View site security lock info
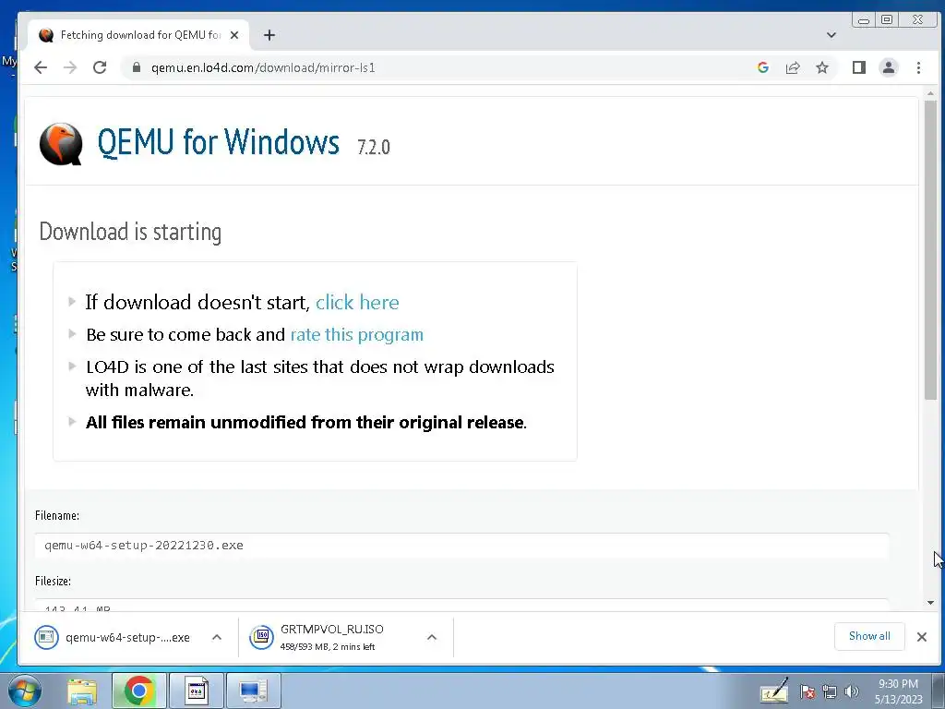This screenshot has height=709, width=945. point(137,67)
